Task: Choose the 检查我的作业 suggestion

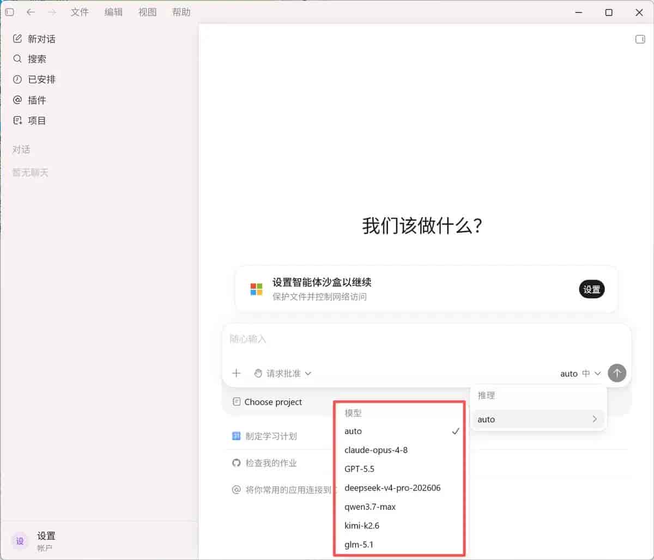Action: [x=264, y=463]
